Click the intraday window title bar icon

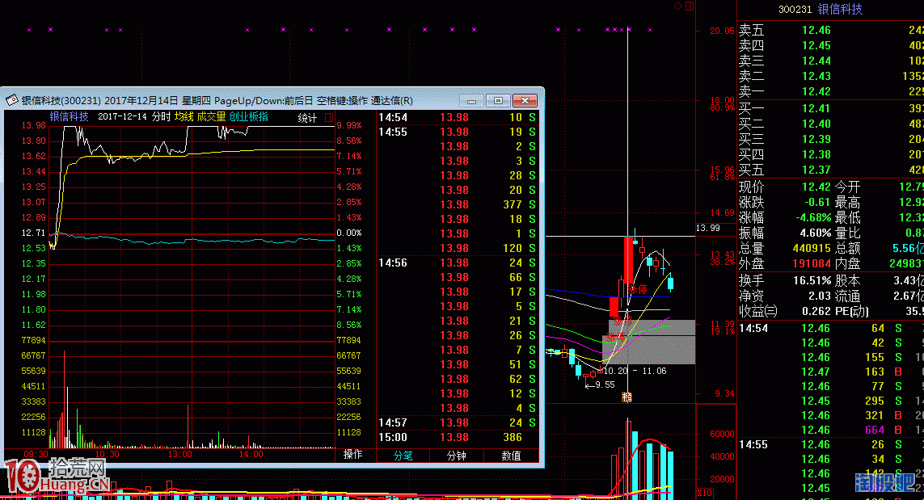[12, 101]
